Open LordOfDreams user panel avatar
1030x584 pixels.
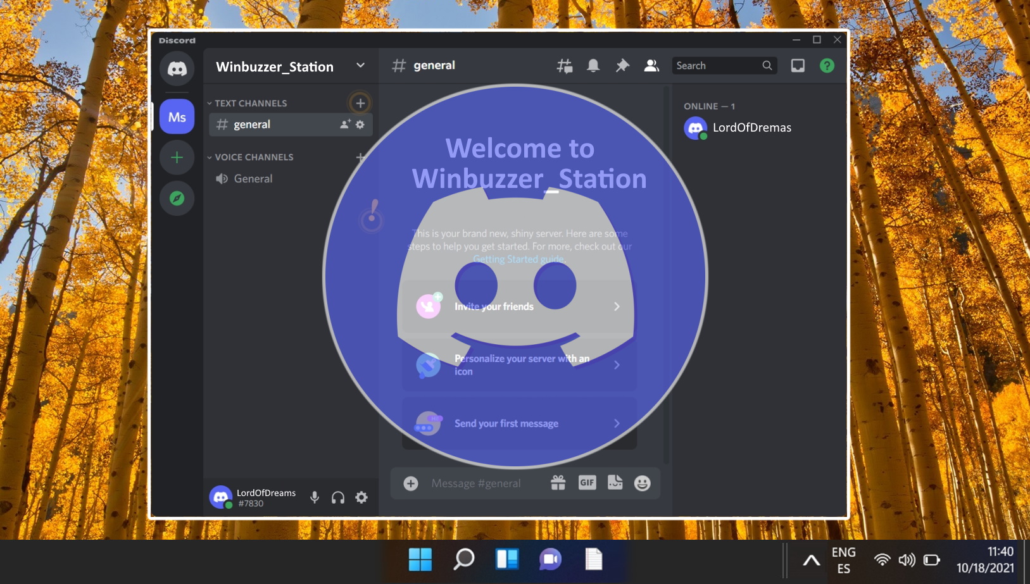[221, 497]
